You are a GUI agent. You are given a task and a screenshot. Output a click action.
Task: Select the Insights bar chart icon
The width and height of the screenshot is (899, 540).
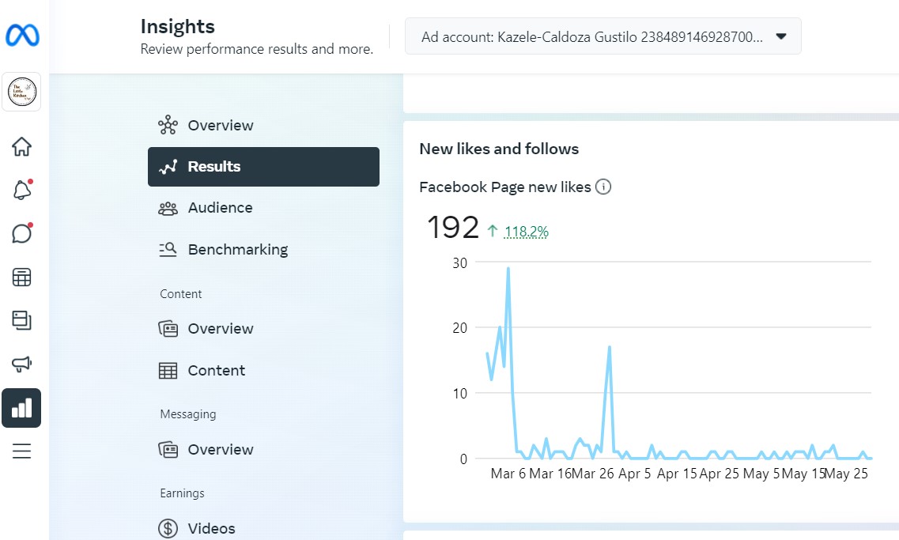(x=21, y=408)
